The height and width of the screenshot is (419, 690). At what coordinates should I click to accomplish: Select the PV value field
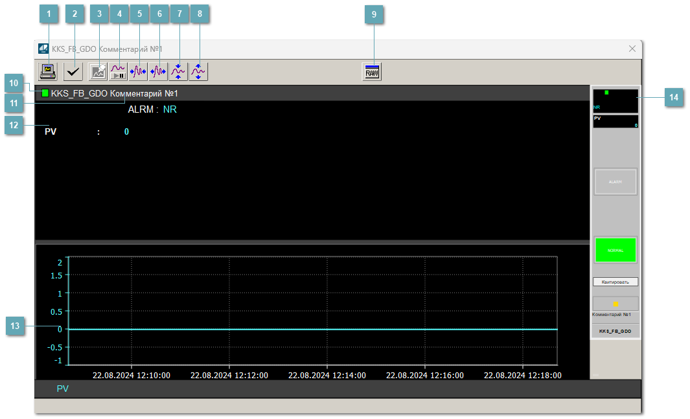tap(126, 132)
